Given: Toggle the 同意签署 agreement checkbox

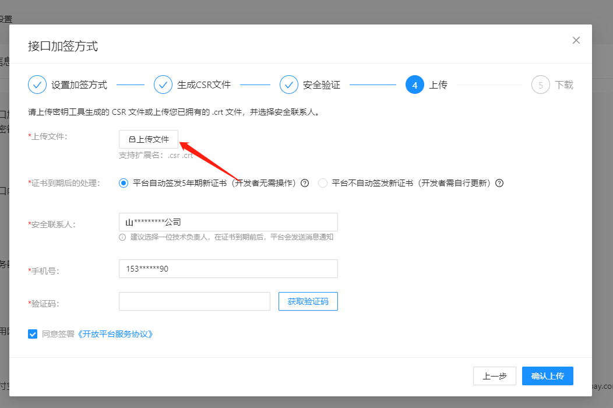Looking at the screenshot, I should click(33, 334).
